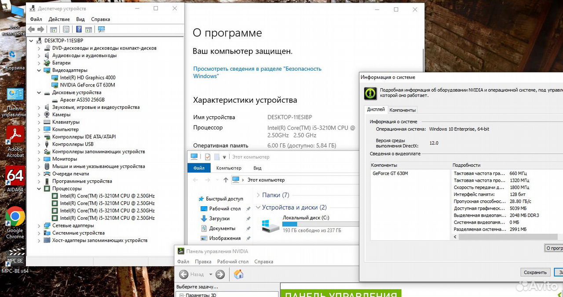Click the Forward arrow in Device Manager toolbar
This screenshot has height=297, width=563.
[x=40, y=29]
